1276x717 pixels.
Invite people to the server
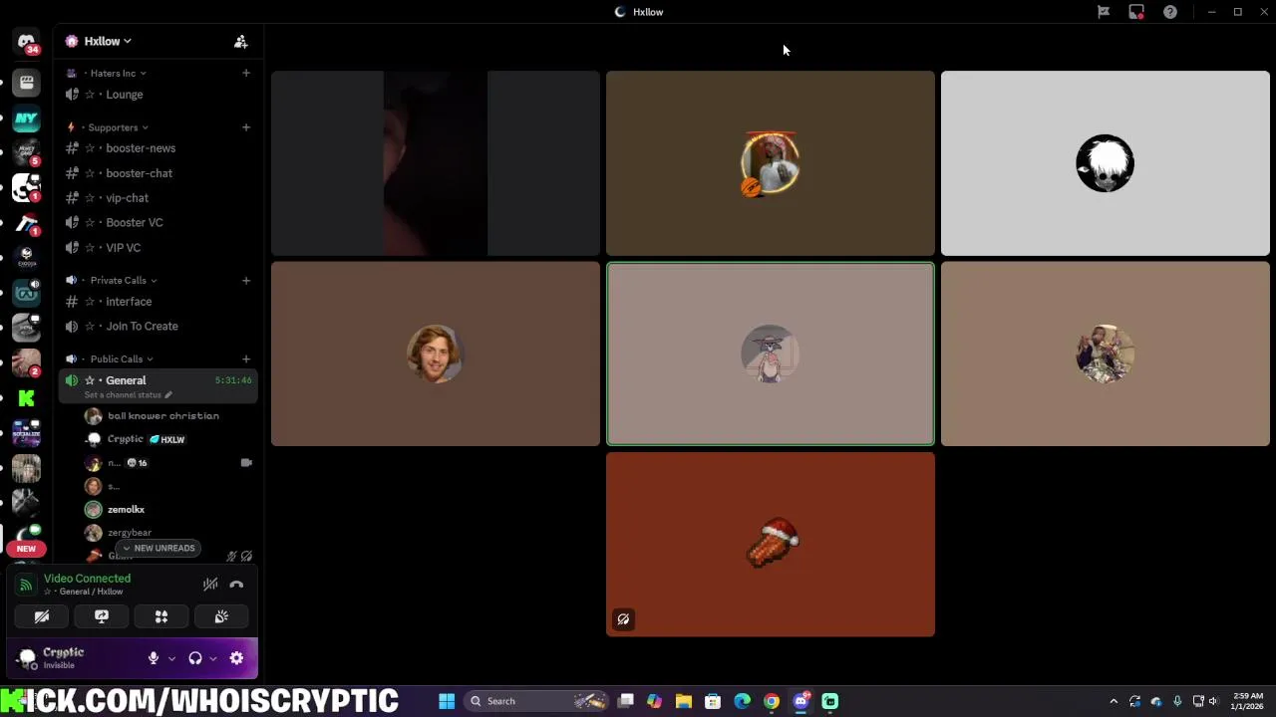click(x=240, y=41)
